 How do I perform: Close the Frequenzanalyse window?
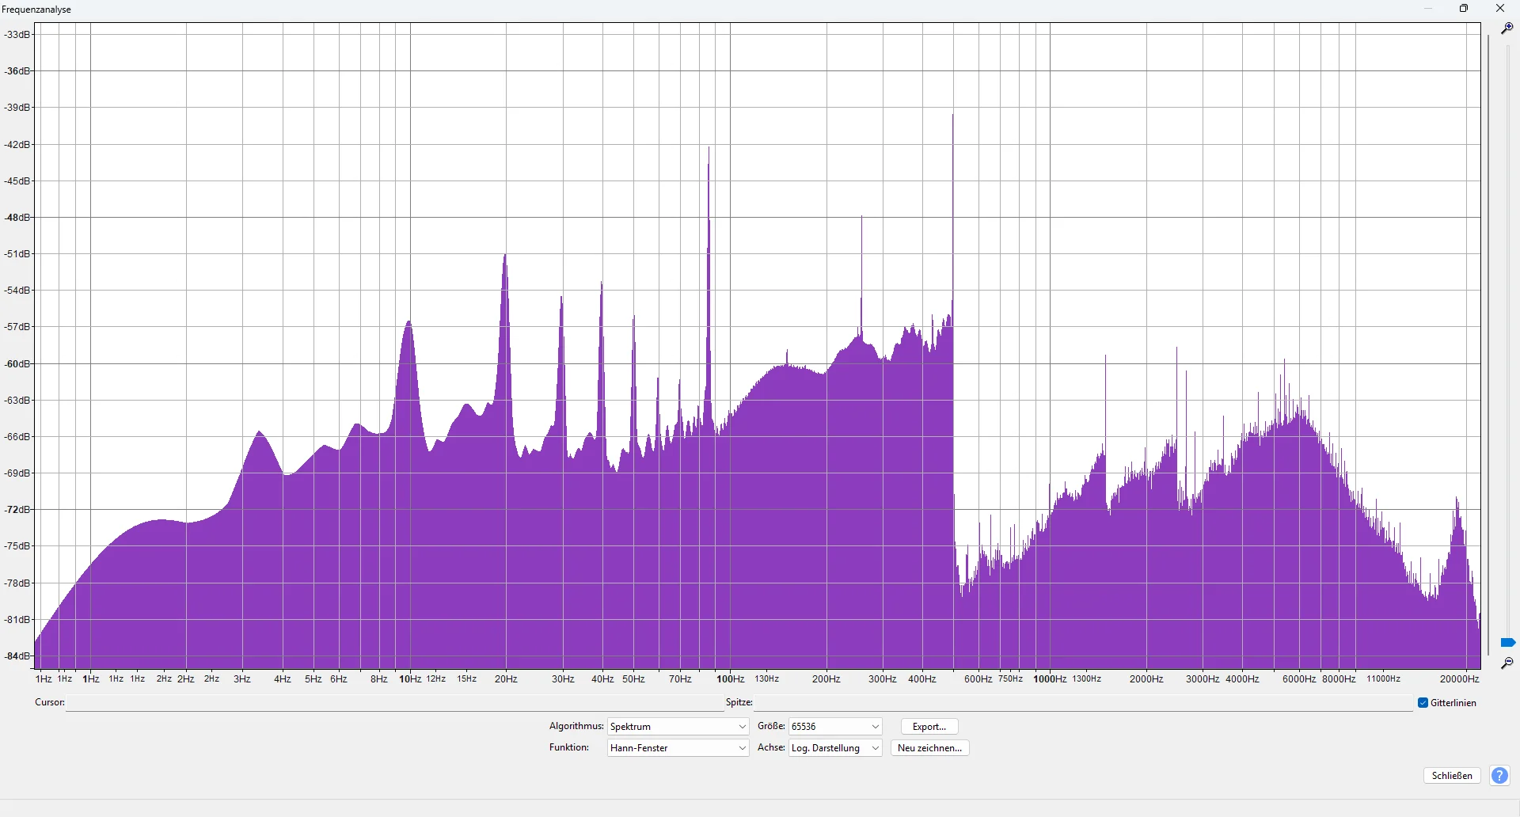(x=1499, y=9)
